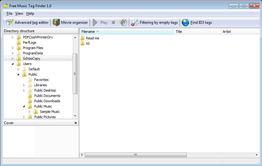Click the file list scroll-left arrow
Viewport: 262px width, 166px height.
click(x=82, y=155)
